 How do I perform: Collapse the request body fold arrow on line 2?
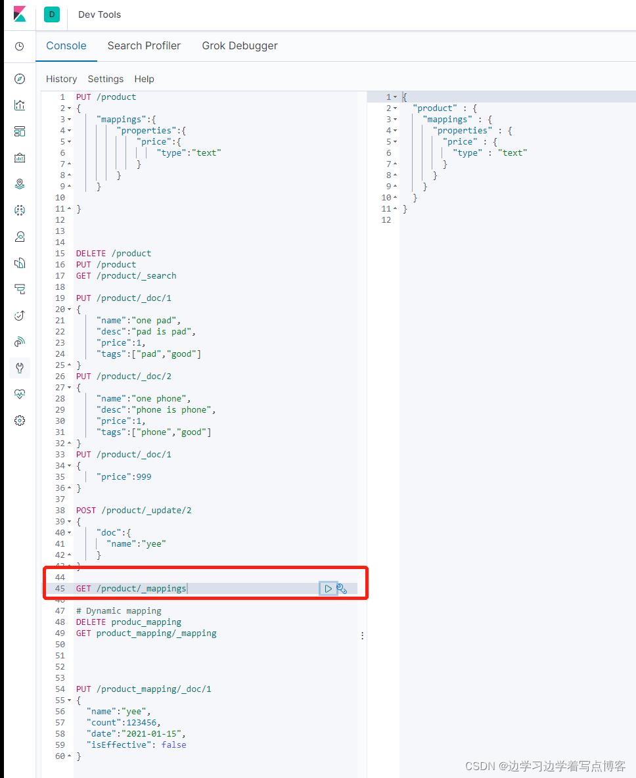[x=70, y=107]
